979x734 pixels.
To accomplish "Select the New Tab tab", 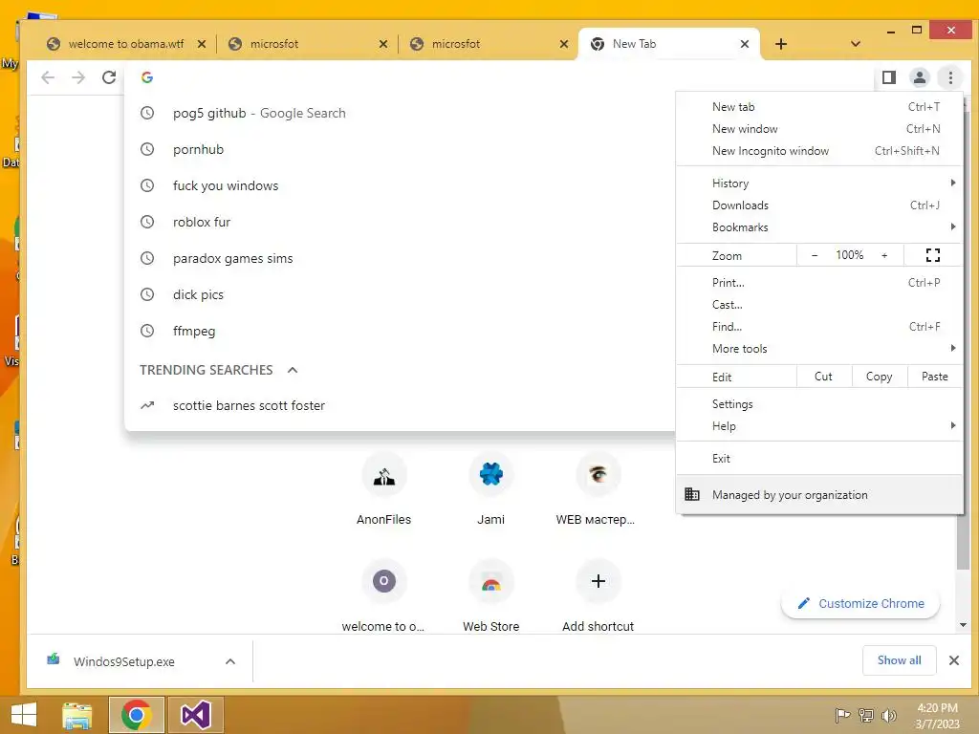I will coord(668,44).
